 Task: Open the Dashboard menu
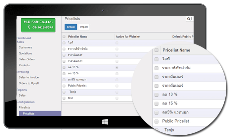click(x=23, y=38)
